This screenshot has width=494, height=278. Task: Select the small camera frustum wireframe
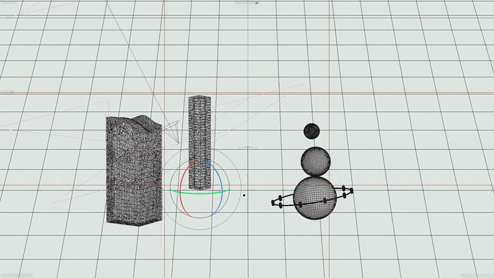tap(172, 132)
